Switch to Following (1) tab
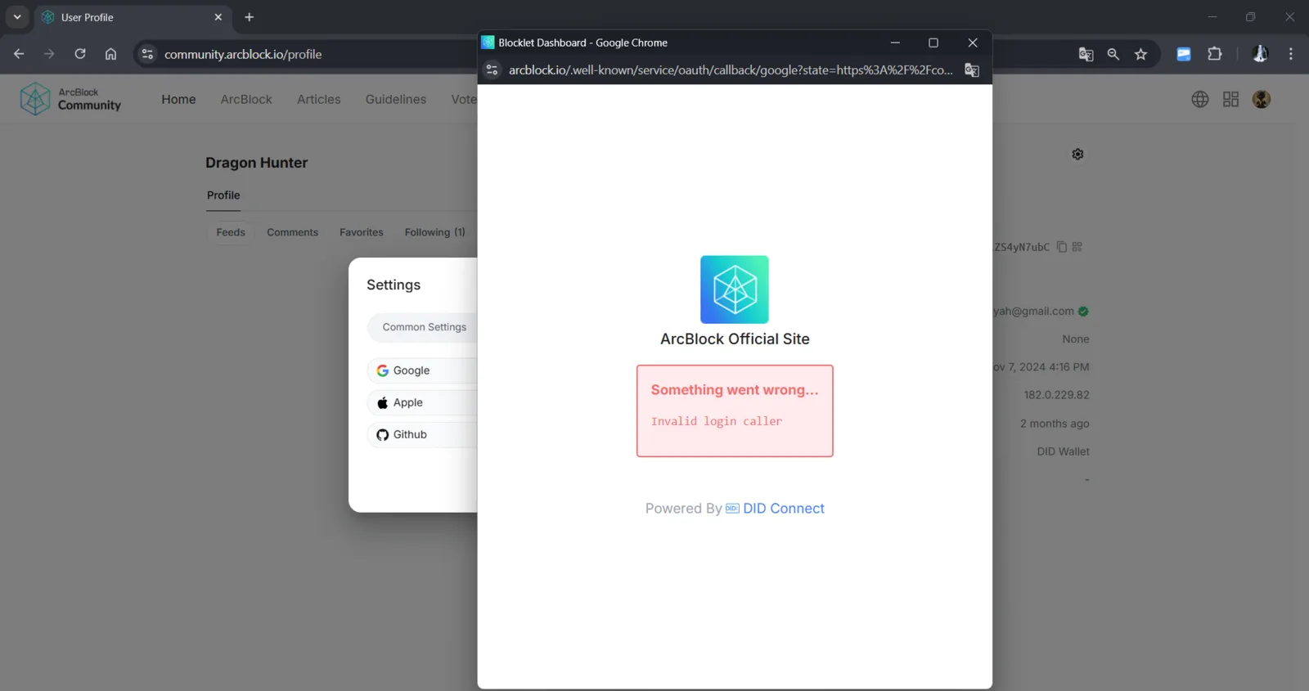Image resolution: width=1309 pixels, height=691 pixels. click(435, 232)
